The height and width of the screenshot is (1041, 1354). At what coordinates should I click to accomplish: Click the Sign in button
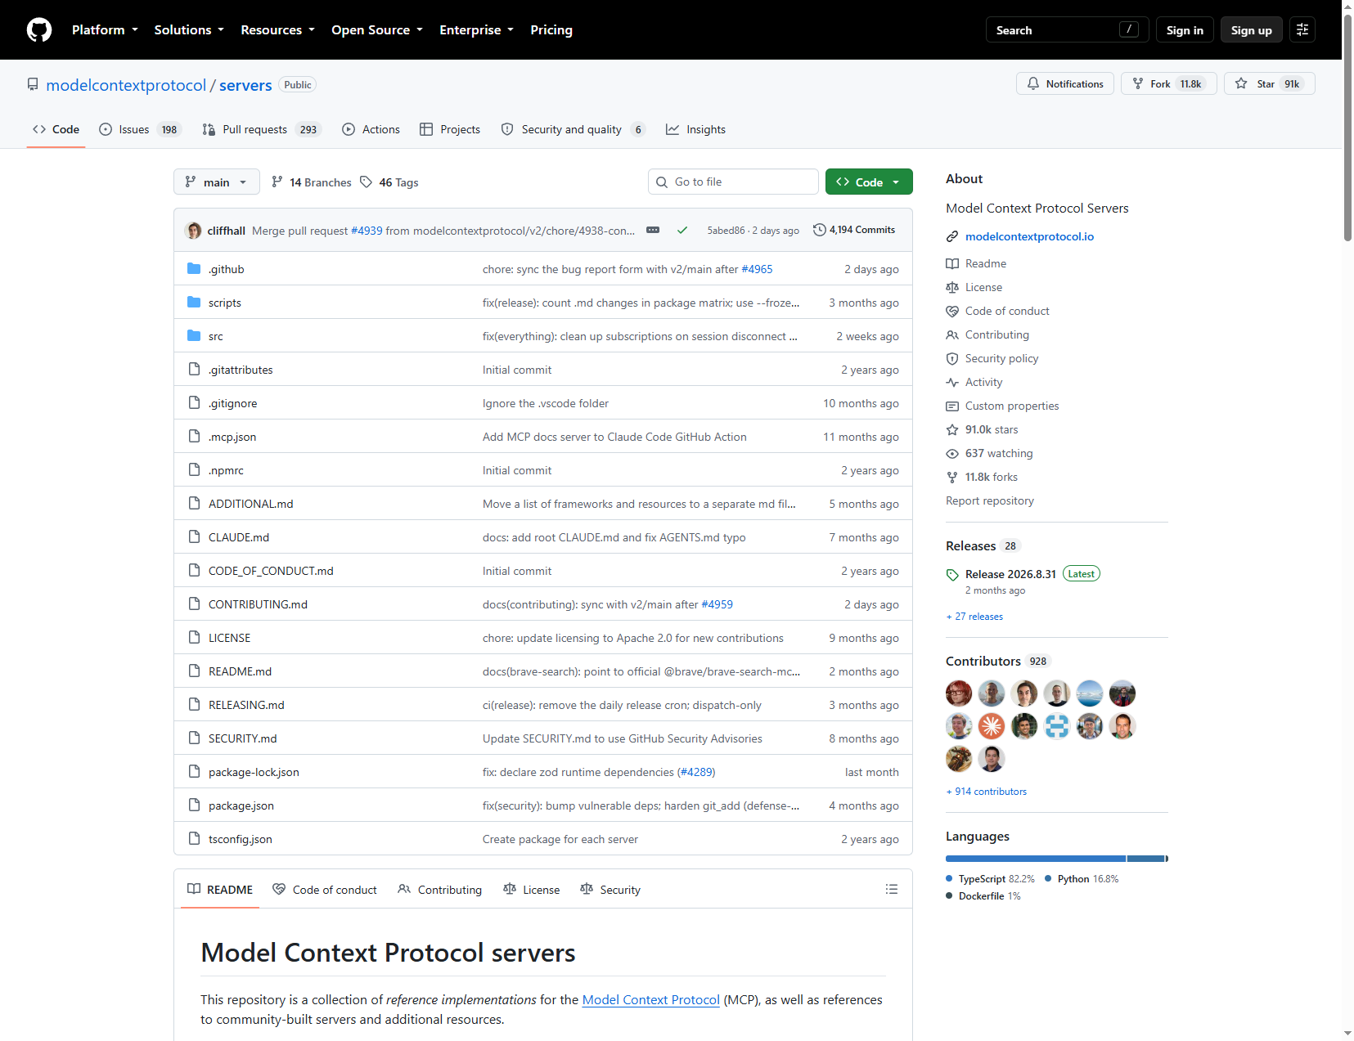tap(1185, 30)
